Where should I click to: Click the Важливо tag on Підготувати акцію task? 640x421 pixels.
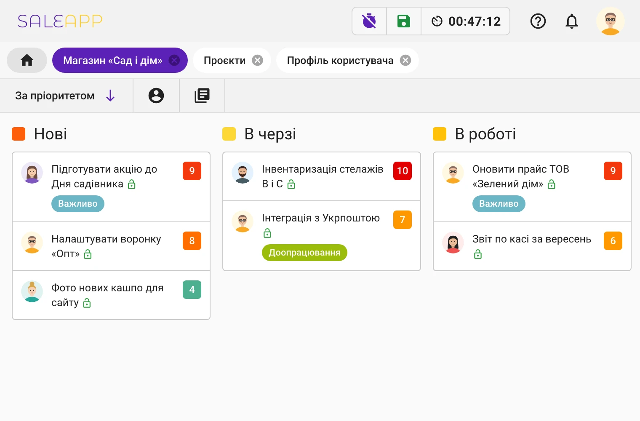click(78, 204)
